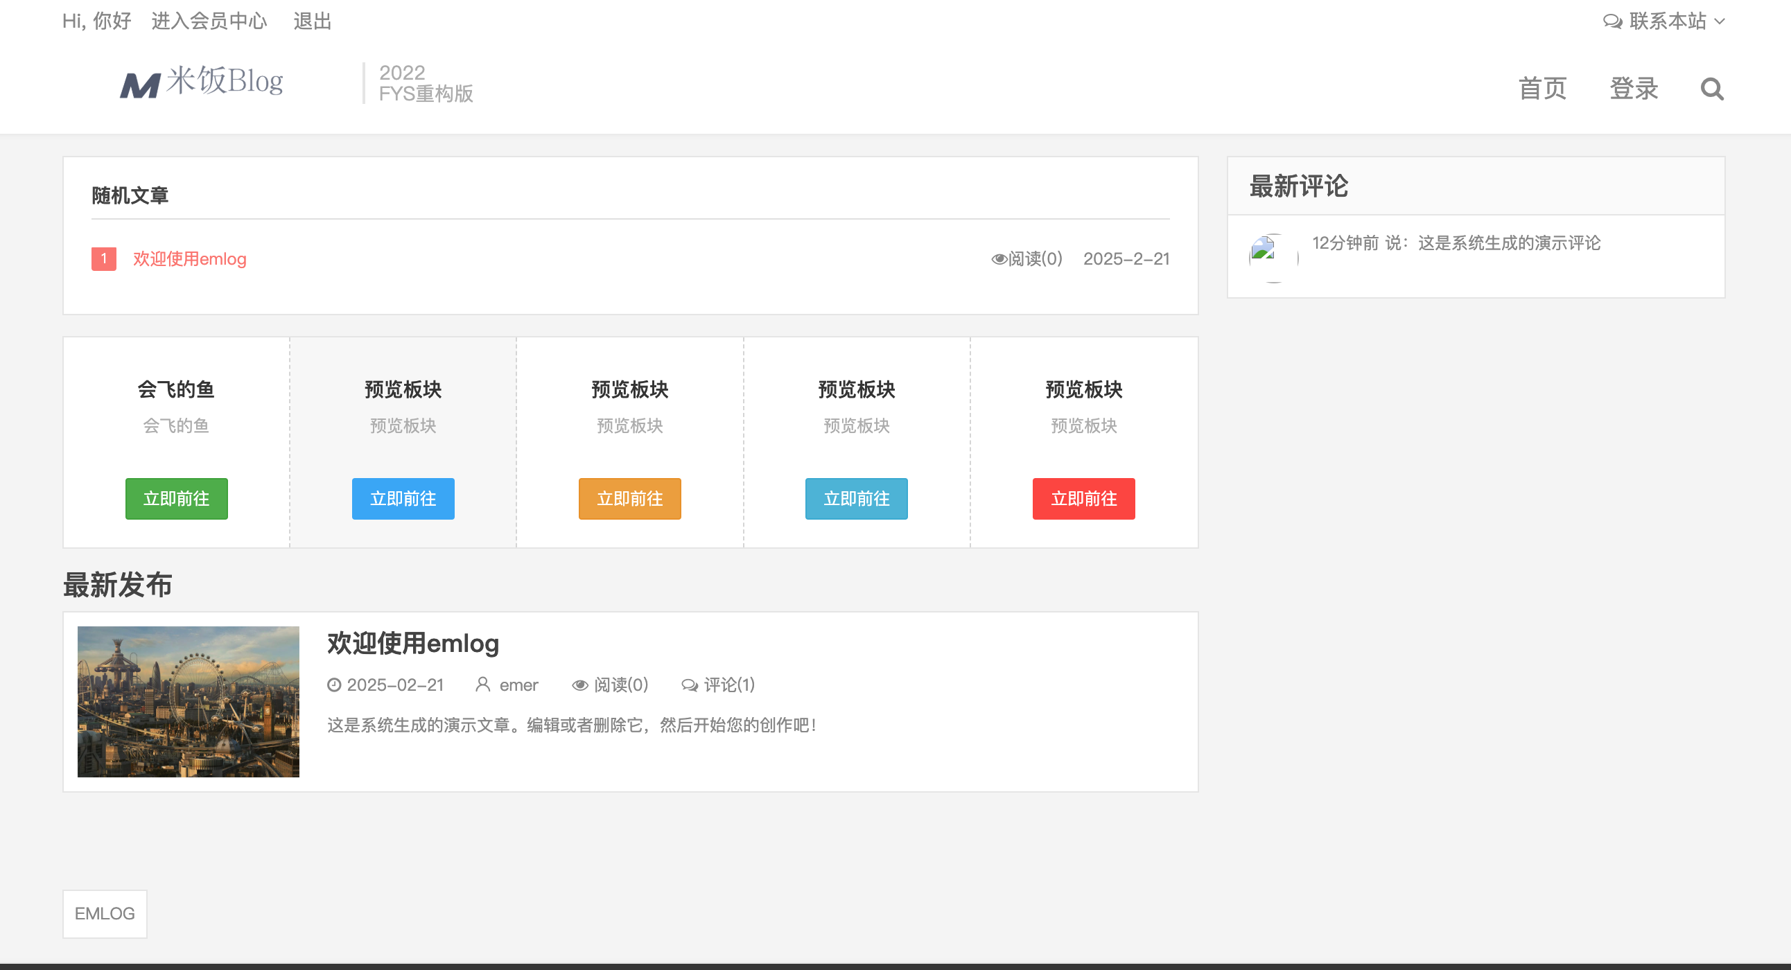Viewport: 1791px width, 970px height.
Task: Open the red 欢迎使用emlog random article link
Action: point(190,259)
